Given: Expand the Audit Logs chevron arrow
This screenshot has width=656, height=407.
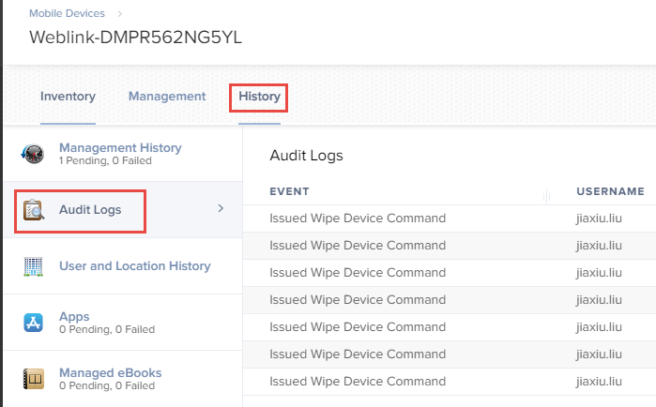Looking at the screenshot, I should click(x=221, y=208).
